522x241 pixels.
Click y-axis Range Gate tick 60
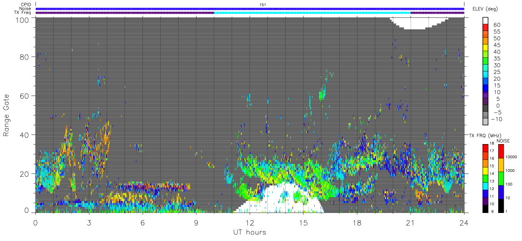24,96
